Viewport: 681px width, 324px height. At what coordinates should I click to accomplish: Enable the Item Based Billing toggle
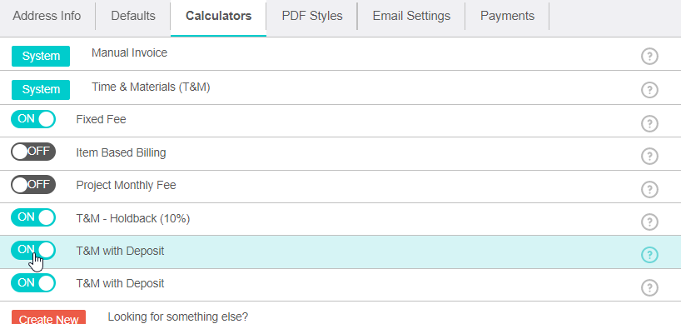(x=33, y=152)
